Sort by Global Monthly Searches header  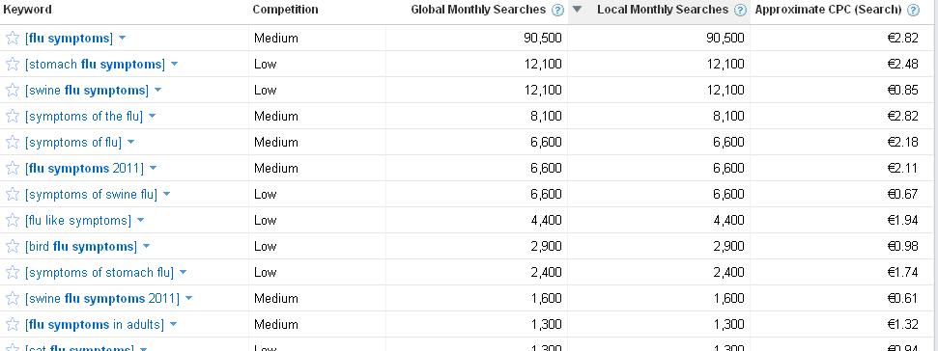(x=478, y=10)
